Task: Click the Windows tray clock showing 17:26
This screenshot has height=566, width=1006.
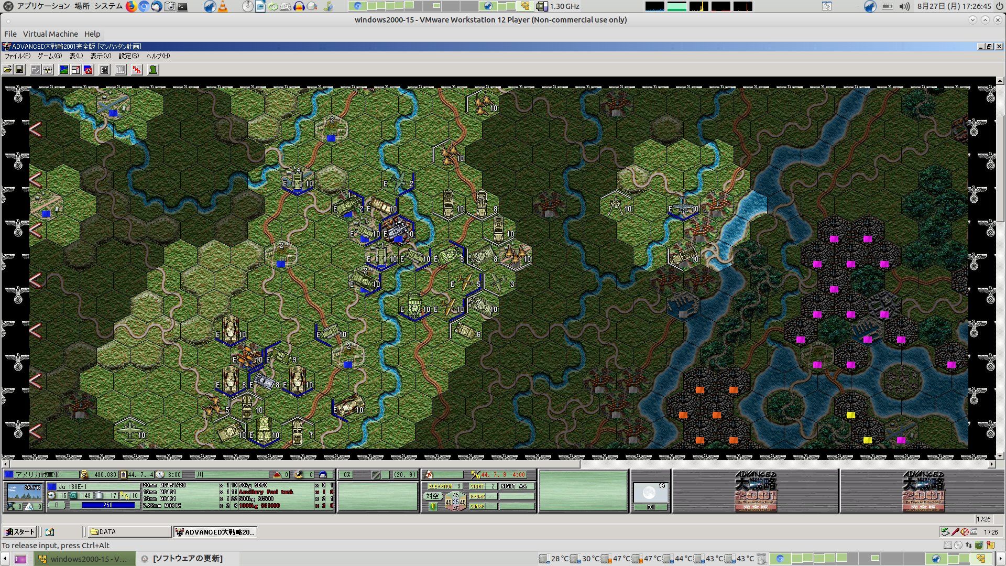Action: coord(991,532)
